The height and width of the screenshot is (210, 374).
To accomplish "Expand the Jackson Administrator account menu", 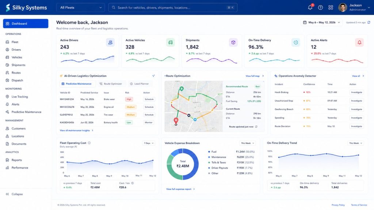I will [x=354, y=8].
